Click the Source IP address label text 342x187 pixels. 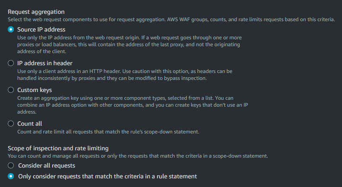point(41,30)
